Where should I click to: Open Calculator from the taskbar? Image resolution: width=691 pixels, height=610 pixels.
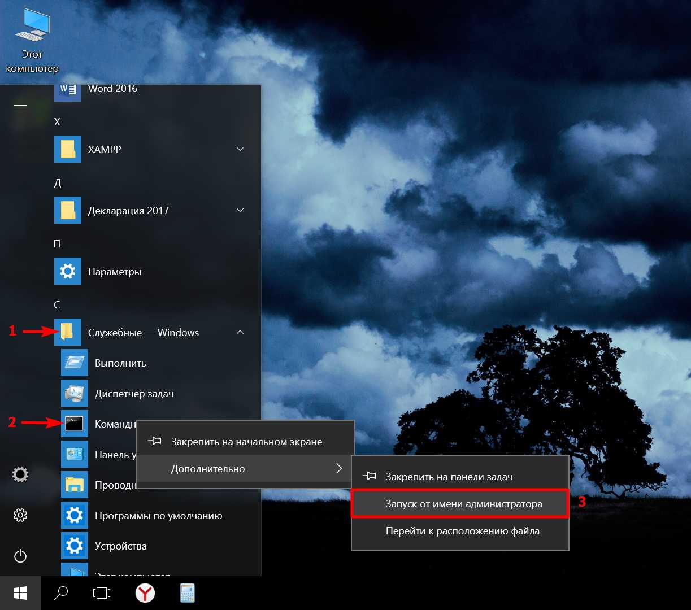(187, 593)
